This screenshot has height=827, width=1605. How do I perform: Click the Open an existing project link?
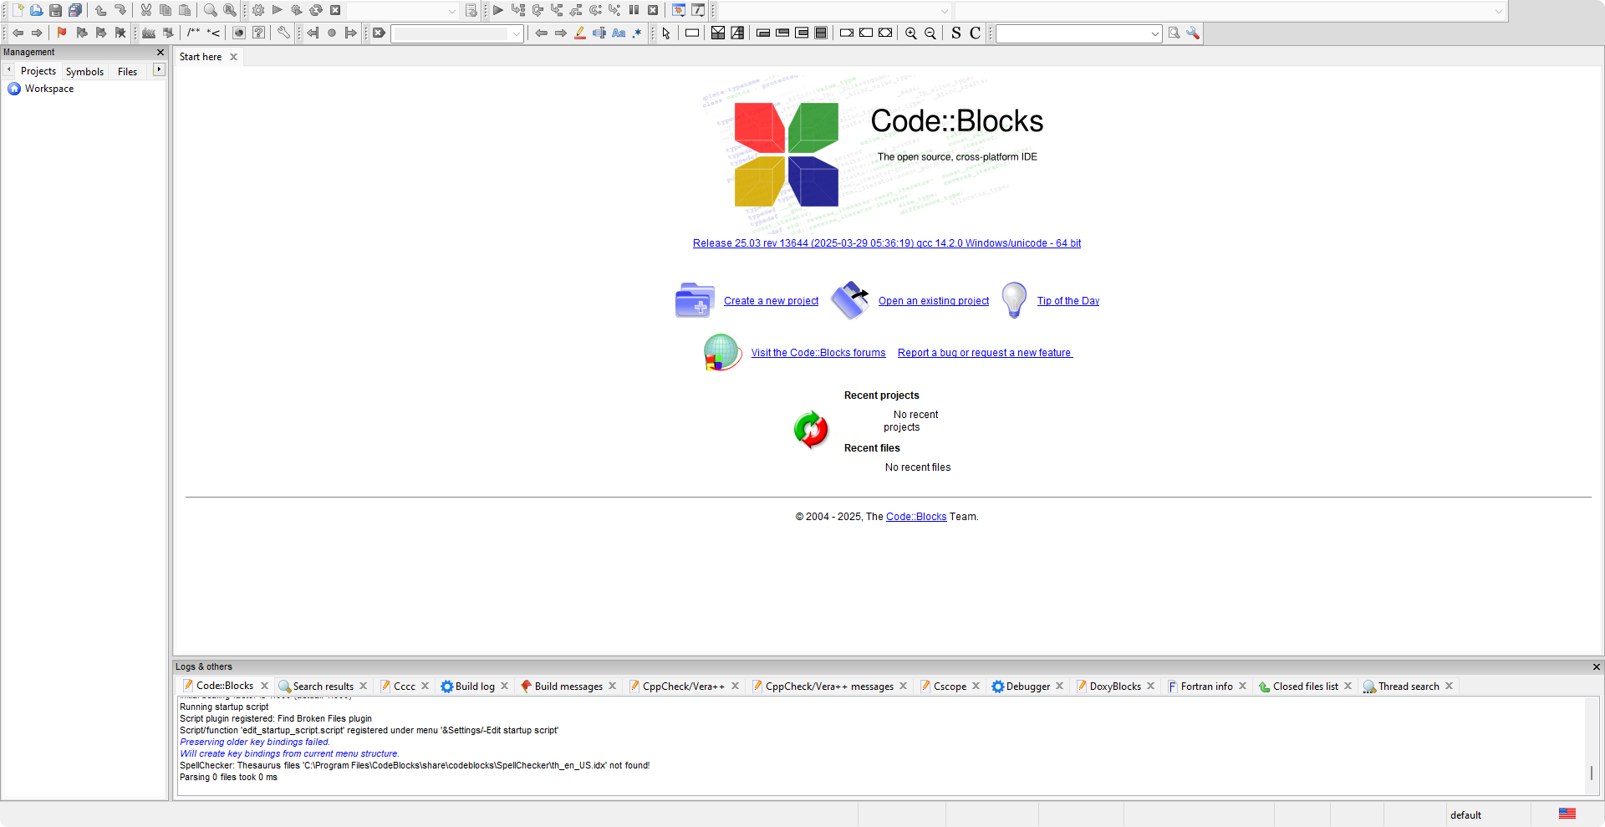tap(933, 301)
